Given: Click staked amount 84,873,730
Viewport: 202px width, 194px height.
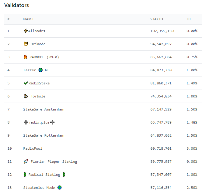Looking at the screenshot, I should (161, 70).
